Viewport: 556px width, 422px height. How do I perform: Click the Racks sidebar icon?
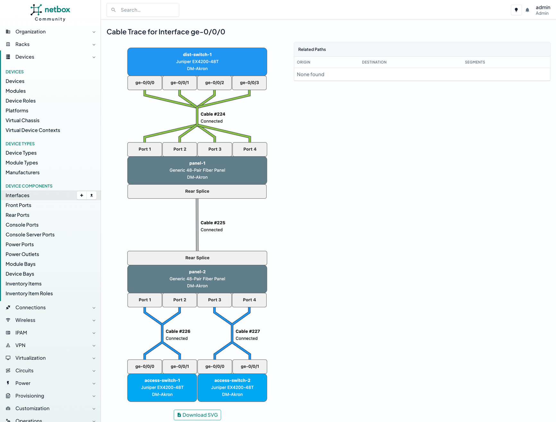[8, 44]
